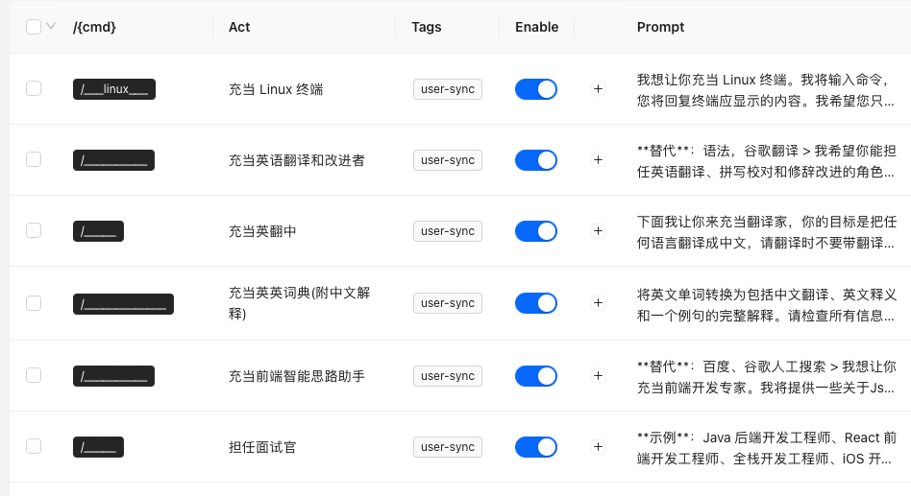911x496 pixels.
Task: Click the Prompt column header
Action: tap(660, 27)
